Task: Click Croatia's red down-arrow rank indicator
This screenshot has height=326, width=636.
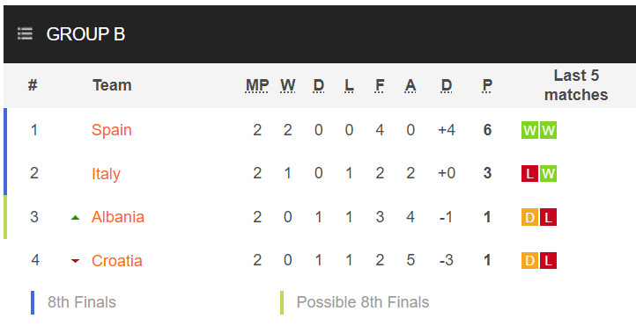Action: (x=75, y=261)
